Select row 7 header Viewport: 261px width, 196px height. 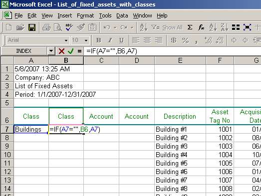[x=7, y=129]
